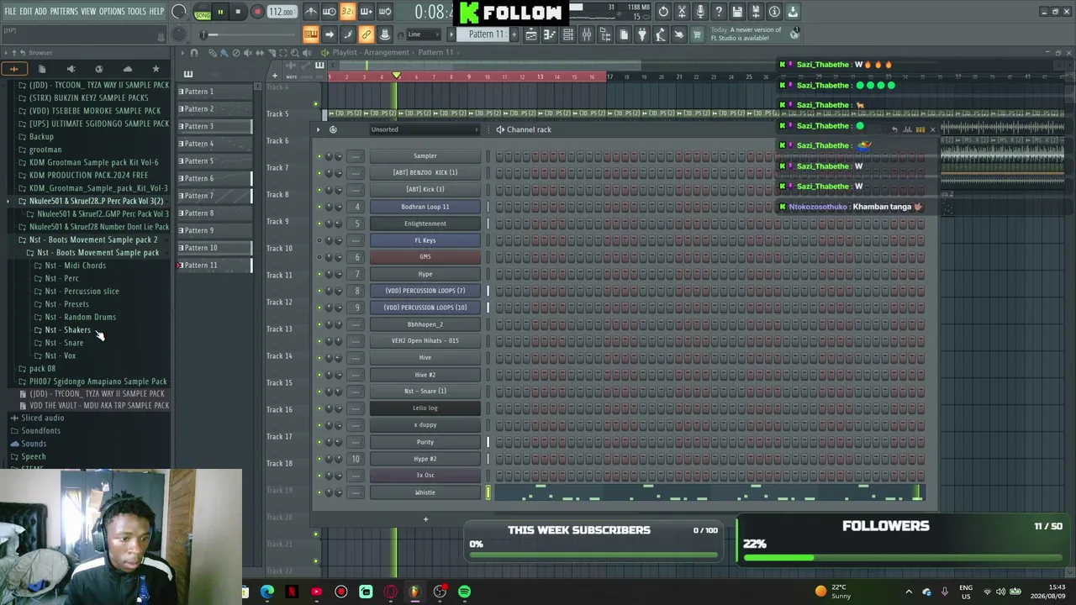Toggle the loop recording icon
The height and width of the screenshot is (605, 1076).
(x=384, y=12)
